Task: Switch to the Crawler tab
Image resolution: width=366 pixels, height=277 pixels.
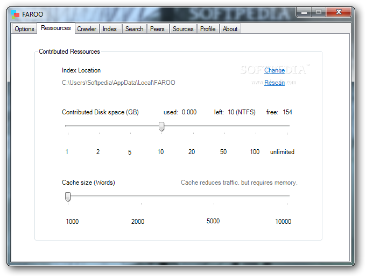Action: pyautogui.click(x=87, y=29)
